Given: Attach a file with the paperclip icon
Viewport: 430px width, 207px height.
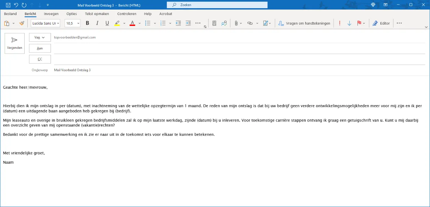Looking at the screenshot, I should coord(236,23).
